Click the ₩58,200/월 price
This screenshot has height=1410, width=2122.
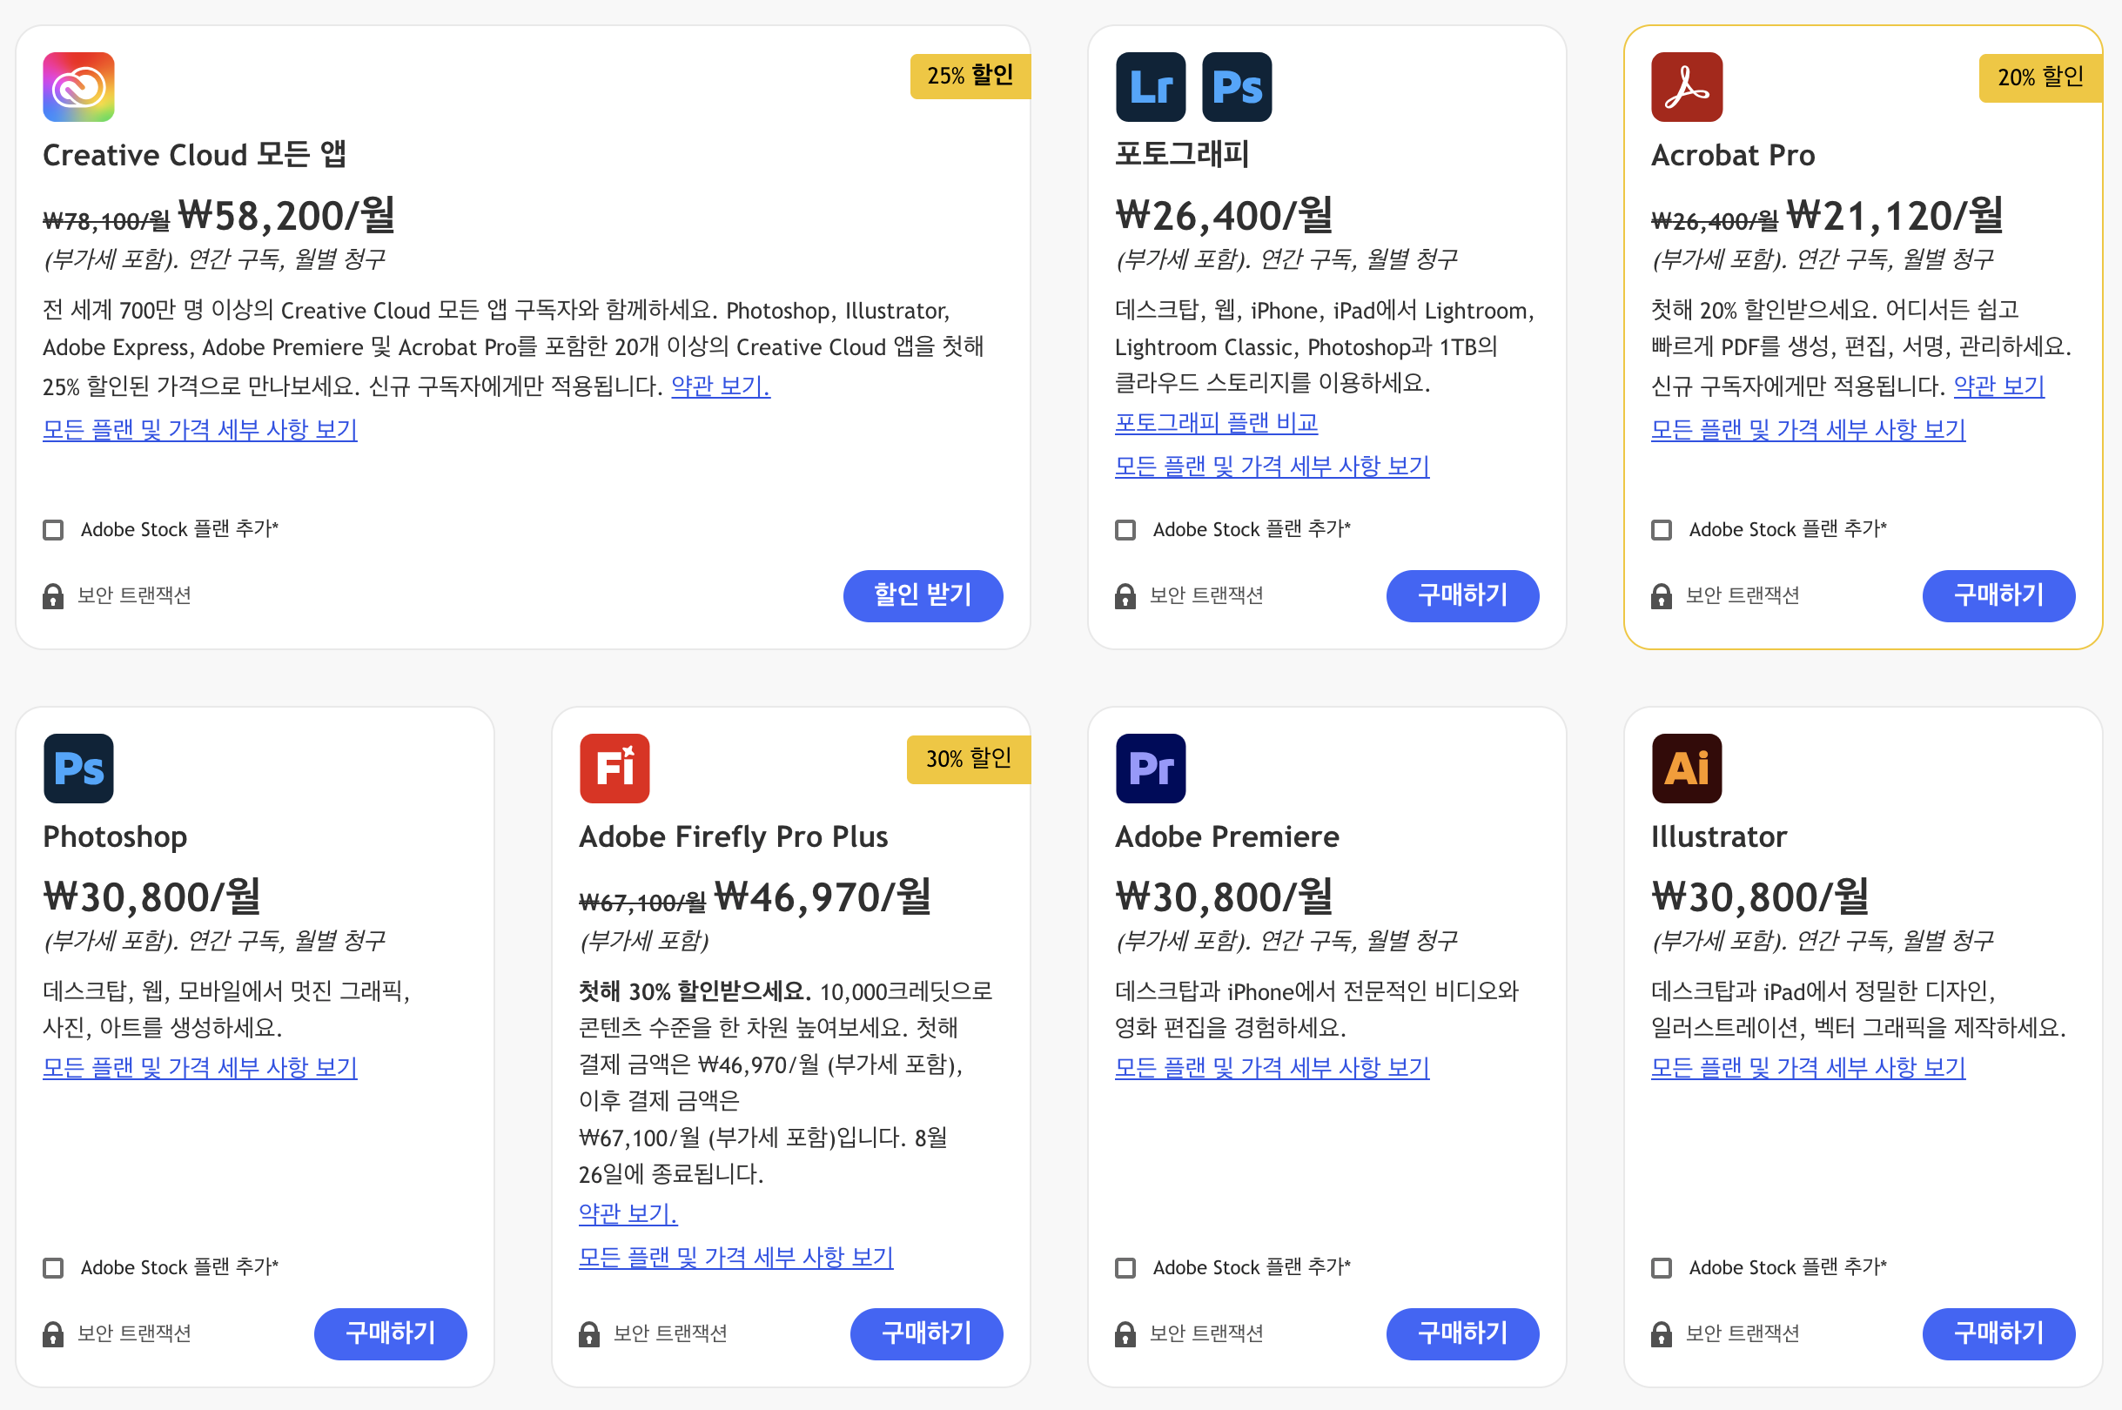click(287, 215)
